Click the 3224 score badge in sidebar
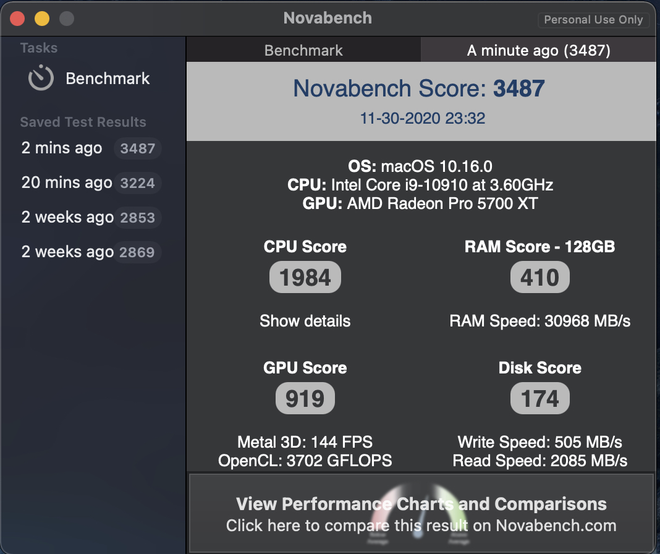660x554 pixels. click(138, 183)
